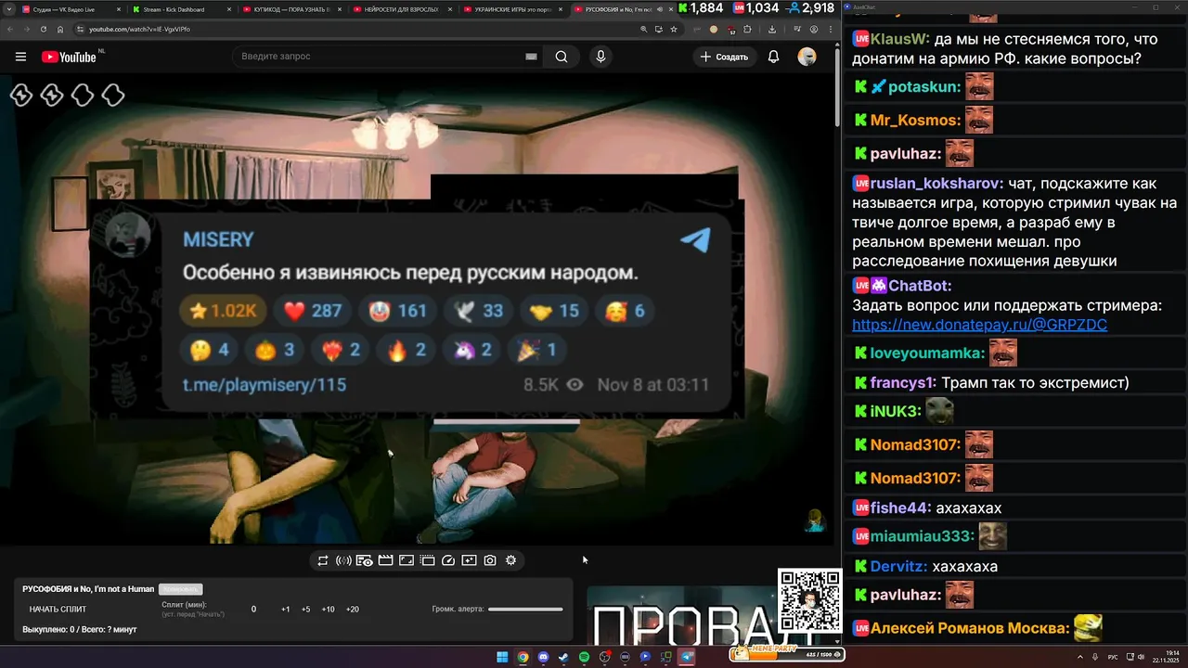Start voice search with microphone icon

point(600,57)
